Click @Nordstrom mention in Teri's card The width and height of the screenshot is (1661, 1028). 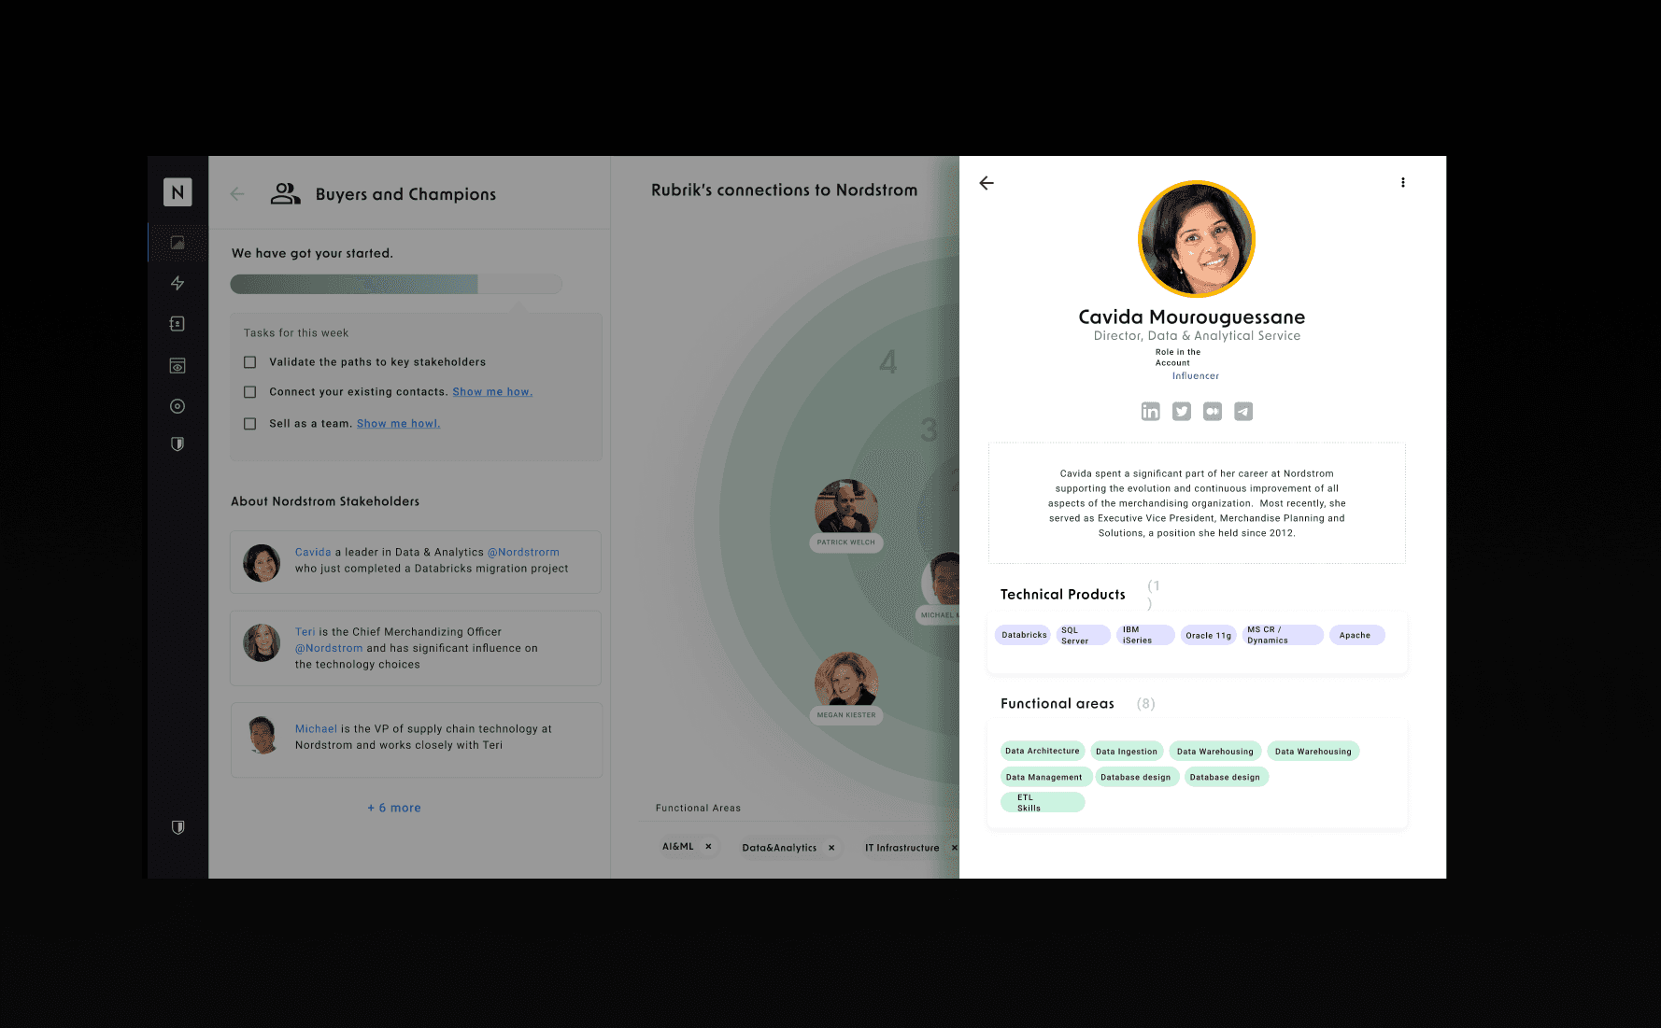tap(329, 648)
